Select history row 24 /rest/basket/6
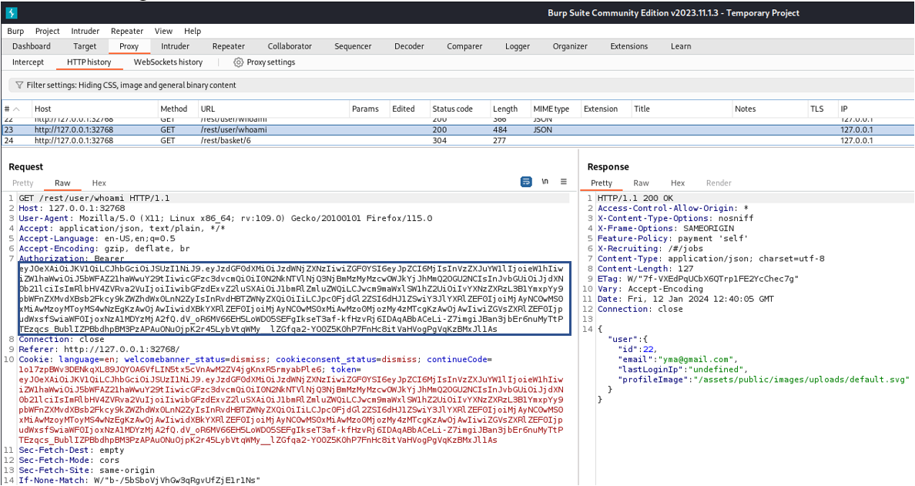Viewport: 915px width, 486px height. tap(457, 140)
